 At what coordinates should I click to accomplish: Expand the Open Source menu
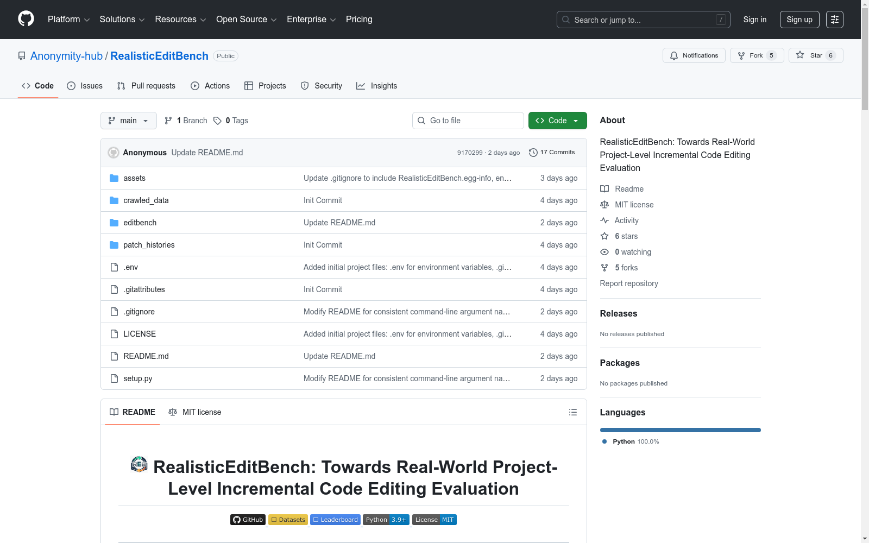pyautogui.click(x=247, y=20)
